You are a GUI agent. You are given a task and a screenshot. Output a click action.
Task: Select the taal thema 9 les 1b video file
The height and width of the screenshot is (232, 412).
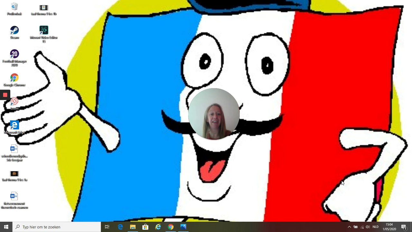click(x=44, y=10)
